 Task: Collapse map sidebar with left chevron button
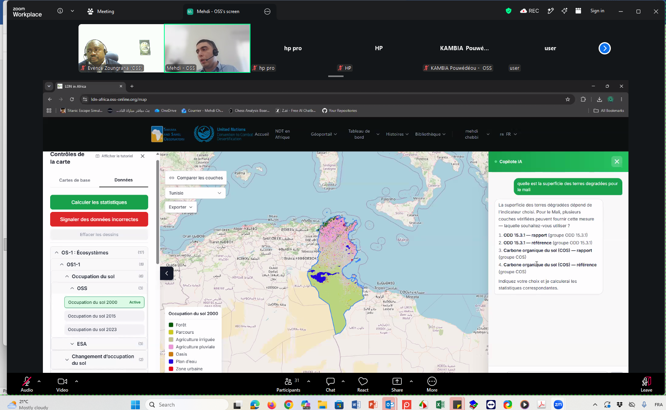(167, 273)
